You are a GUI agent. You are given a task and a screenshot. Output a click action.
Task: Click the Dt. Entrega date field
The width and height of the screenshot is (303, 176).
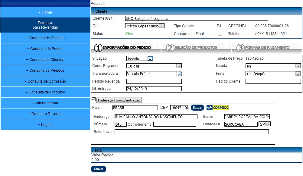coord(154,89)
